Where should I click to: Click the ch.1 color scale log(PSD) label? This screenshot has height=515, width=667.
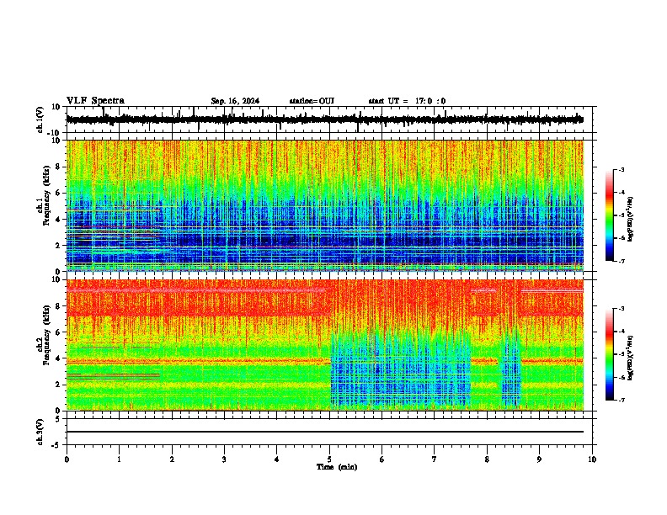point(631,220)
